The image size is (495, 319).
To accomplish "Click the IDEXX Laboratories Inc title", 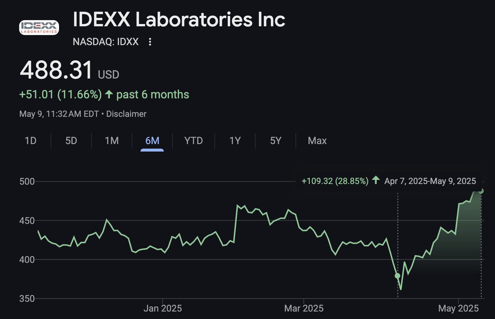I will [x=179, y=20].
